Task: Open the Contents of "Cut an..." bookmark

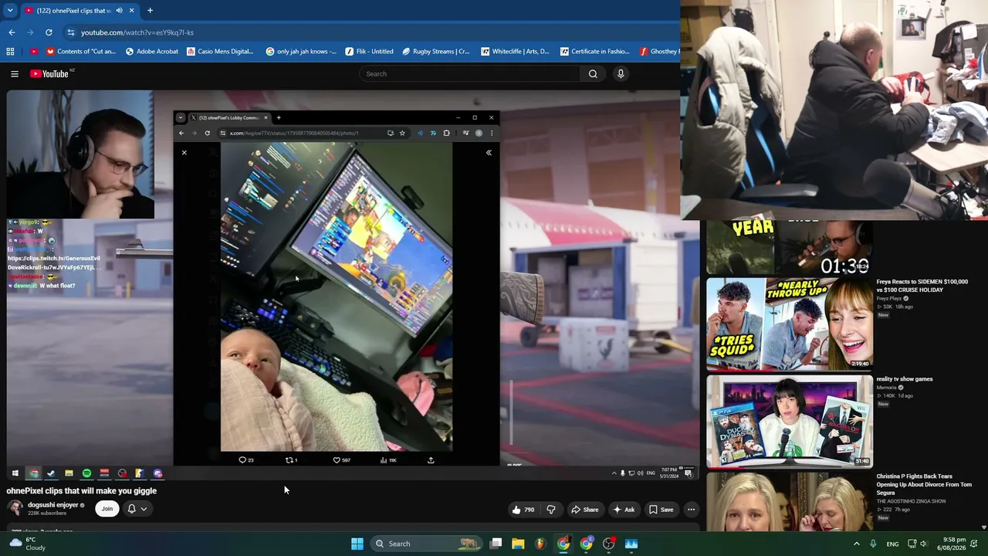Action: pos(81,52)
